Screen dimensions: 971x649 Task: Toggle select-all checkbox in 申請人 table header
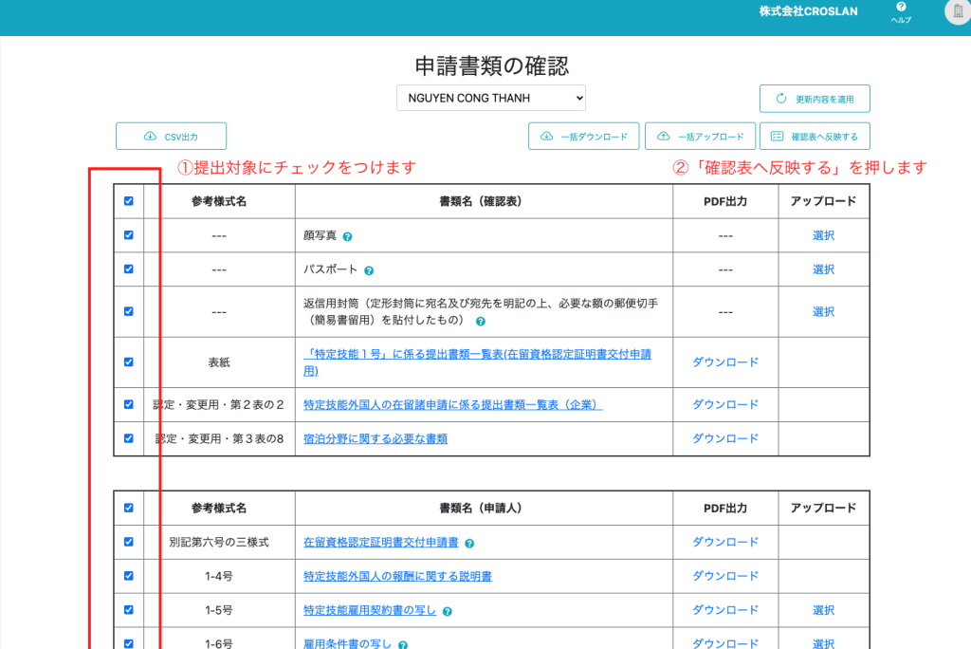pos(129,508)
